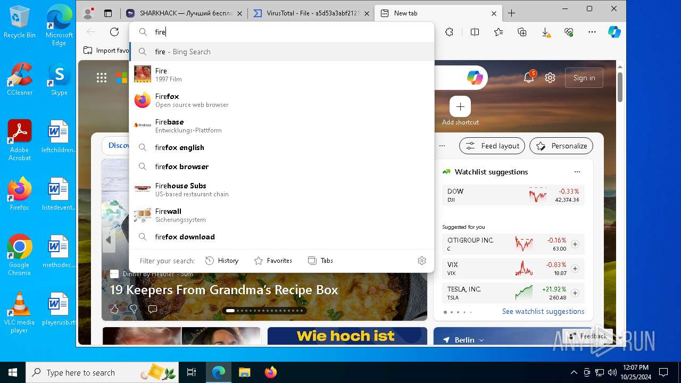Add CITIGROUP INC. to watchlist

pos(575,244)
